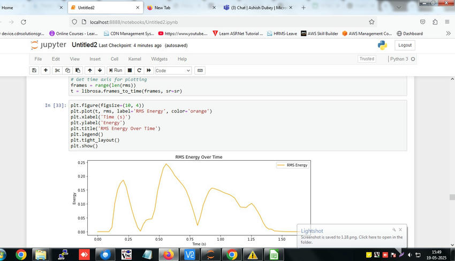Viewport: 455px width, 261px height.
Task: Copy selected cells icon
Action: [x=67, y=70]
